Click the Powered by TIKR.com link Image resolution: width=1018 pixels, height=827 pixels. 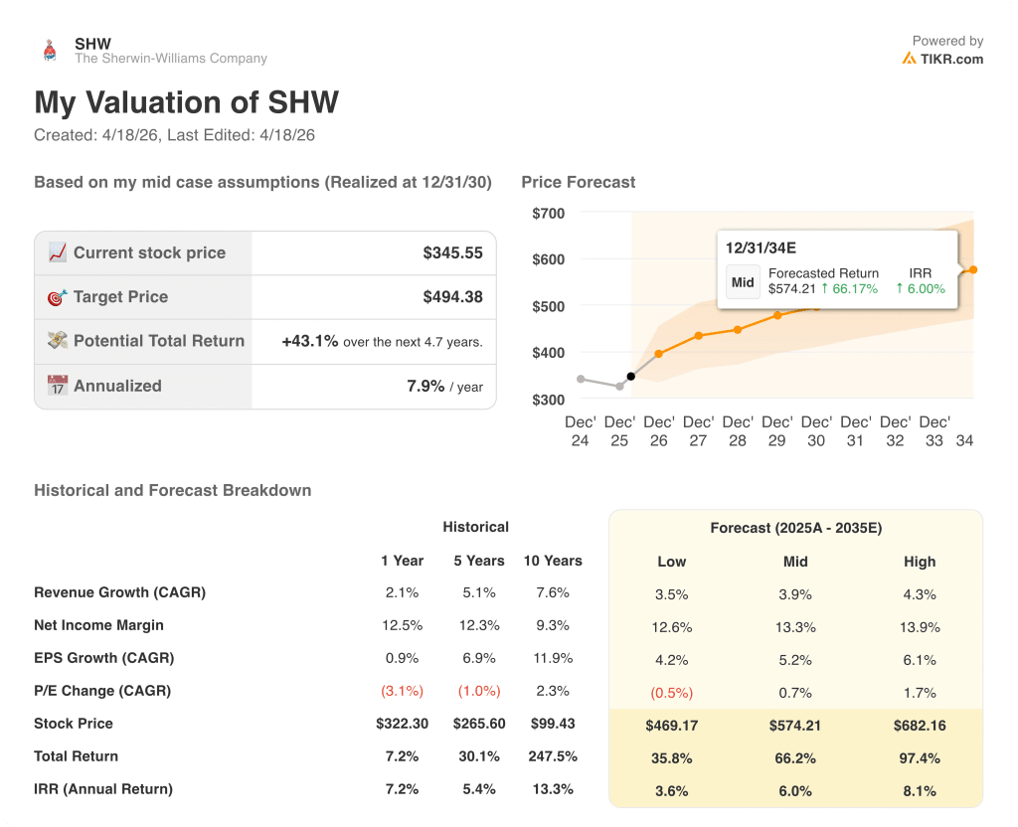(942, 50)
